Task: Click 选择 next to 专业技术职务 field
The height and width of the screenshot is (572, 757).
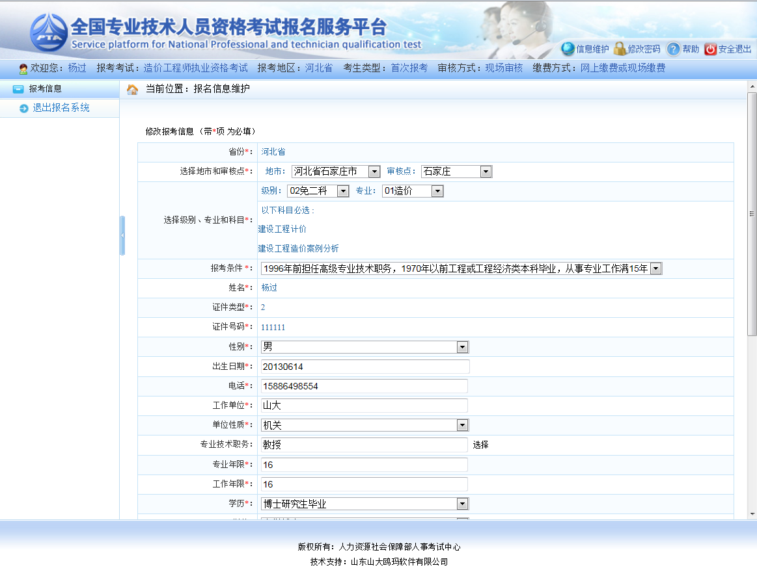Action: [480, 445]
